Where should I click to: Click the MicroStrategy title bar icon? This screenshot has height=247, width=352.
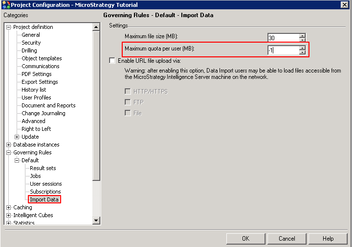[5, 4]
